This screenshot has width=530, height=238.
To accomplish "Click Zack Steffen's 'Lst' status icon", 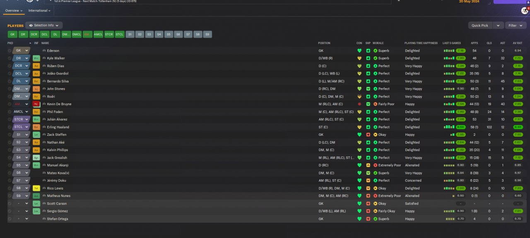I will [x=36, y=135].
